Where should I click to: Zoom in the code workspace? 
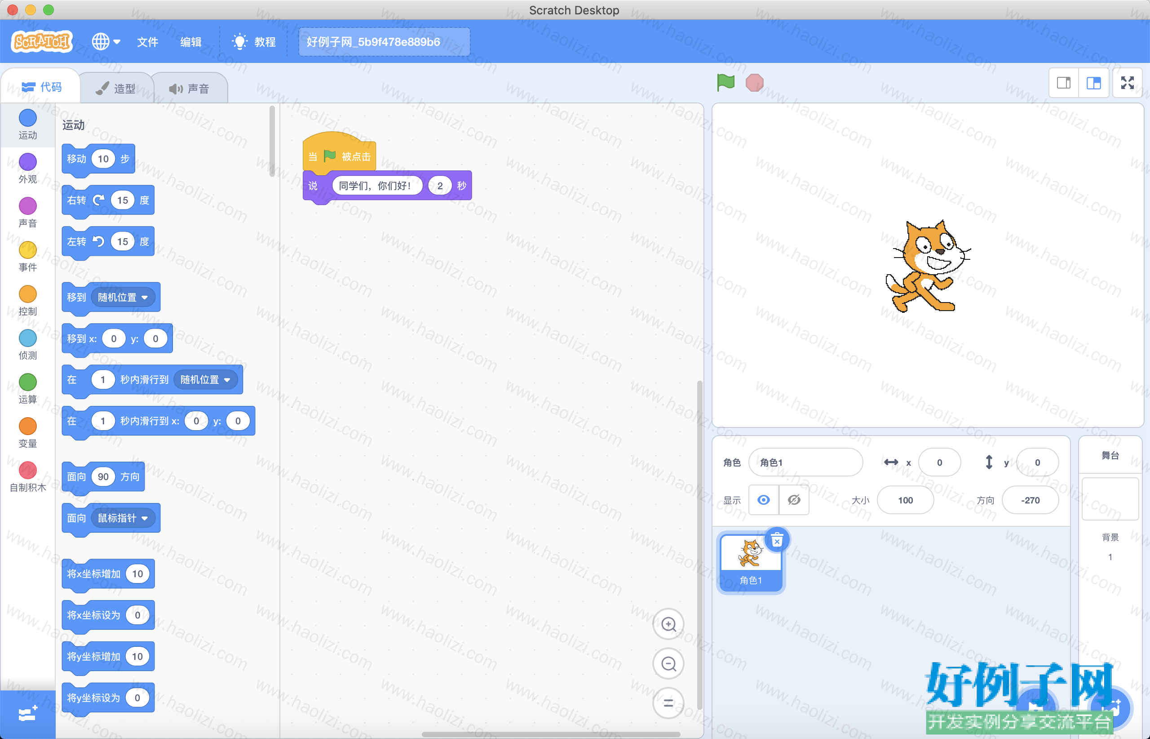coord(668,624)
